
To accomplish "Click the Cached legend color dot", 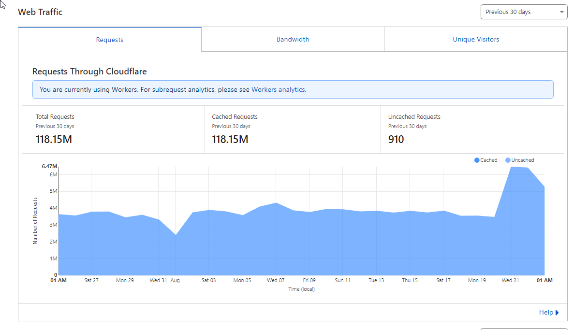I will pyautogui.click(x=477, y=160).
